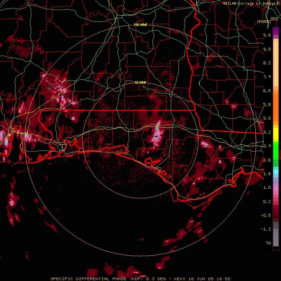Click the 18:52 timestamp in caption
281x281 pixels.
pos(223,279)
